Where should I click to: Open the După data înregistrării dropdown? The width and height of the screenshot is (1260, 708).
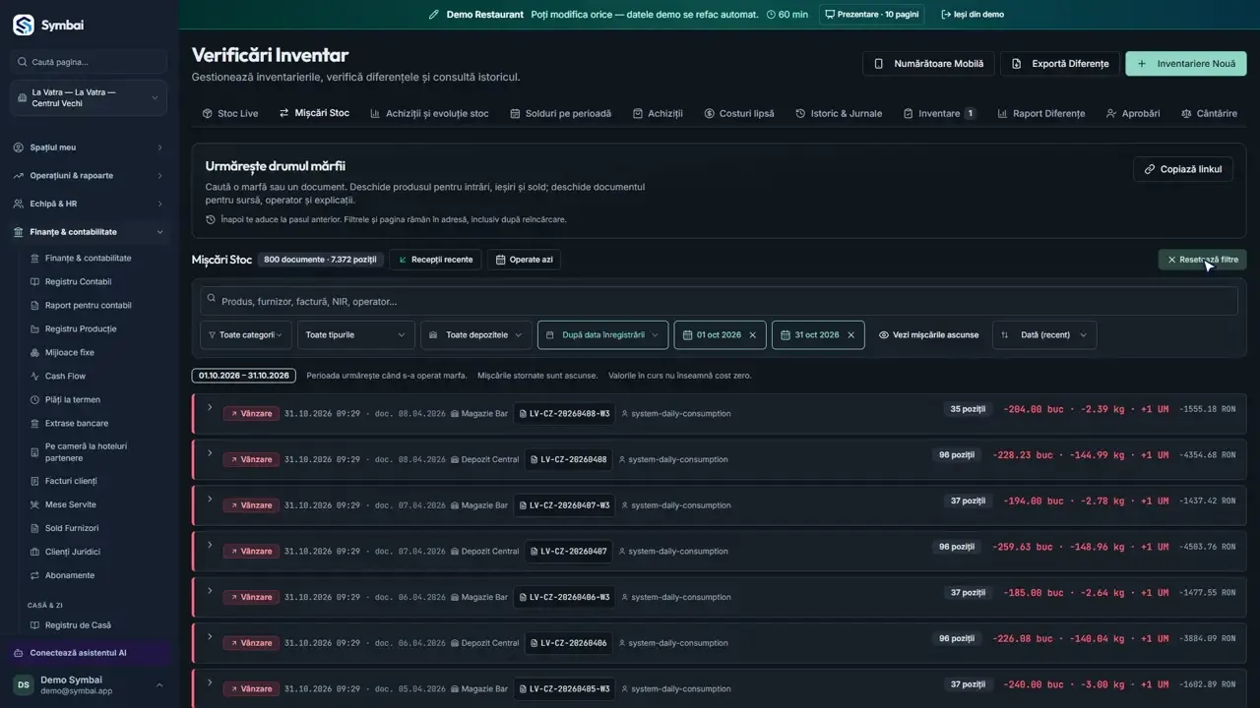(x=602, y=335)
